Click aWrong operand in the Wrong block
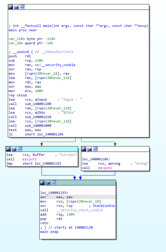 pos(114,163)
